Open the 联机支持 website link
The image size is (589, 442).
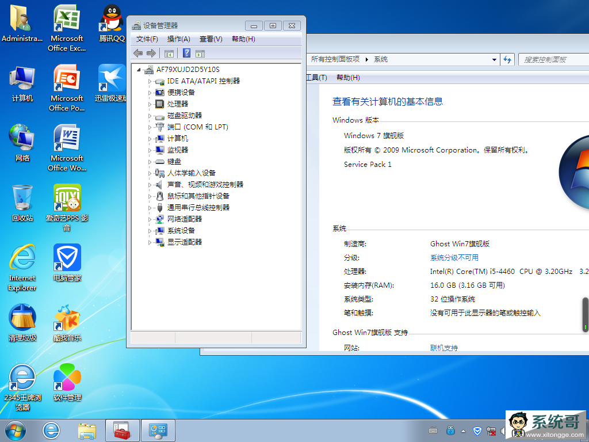444,348
